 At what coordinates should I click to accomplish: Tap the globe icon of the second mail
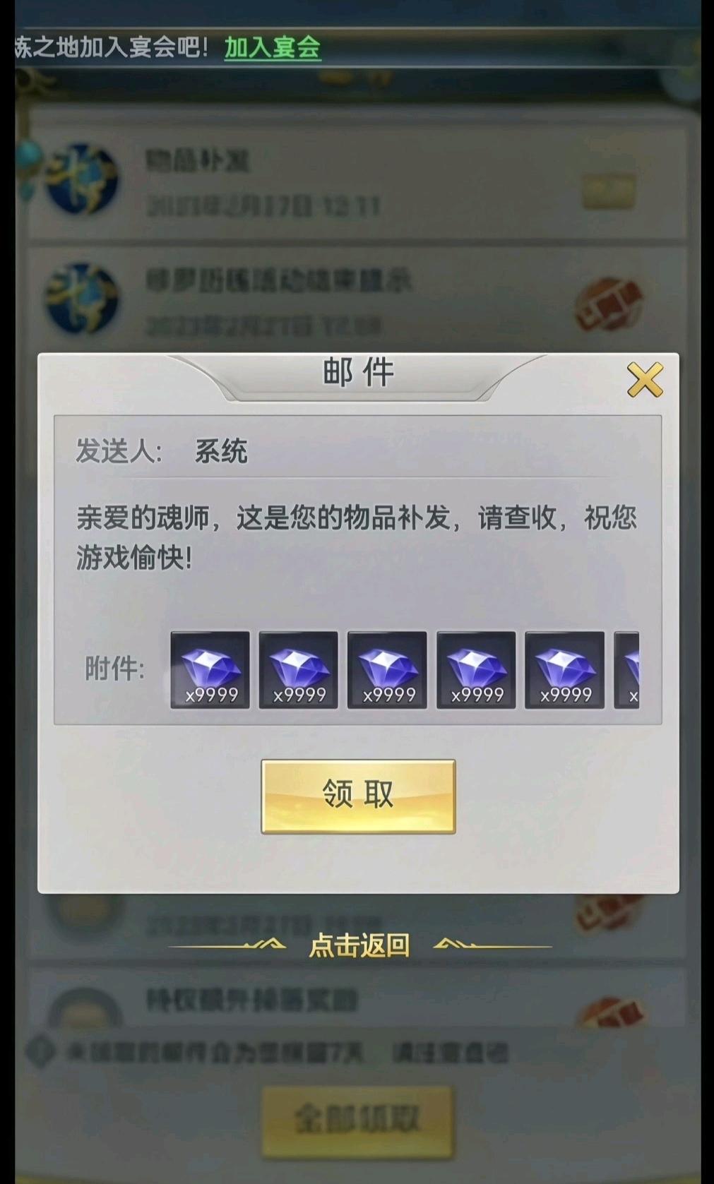click(82, 298)
